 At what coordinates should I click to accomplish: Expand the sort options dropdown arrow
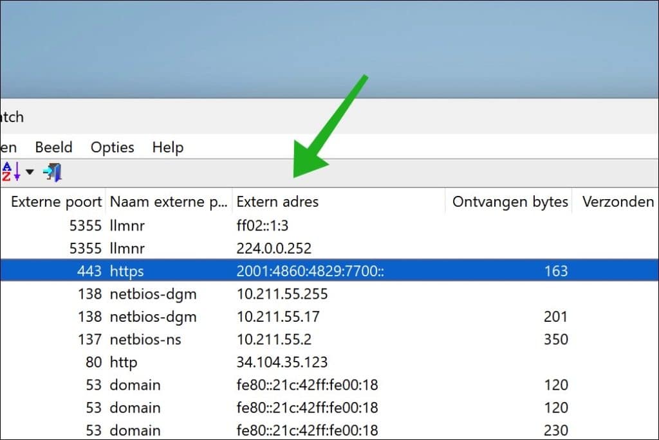coord(30,172)
